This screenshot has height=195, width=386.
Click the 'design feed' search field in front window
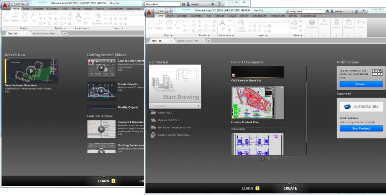click(x=307, y=11)
